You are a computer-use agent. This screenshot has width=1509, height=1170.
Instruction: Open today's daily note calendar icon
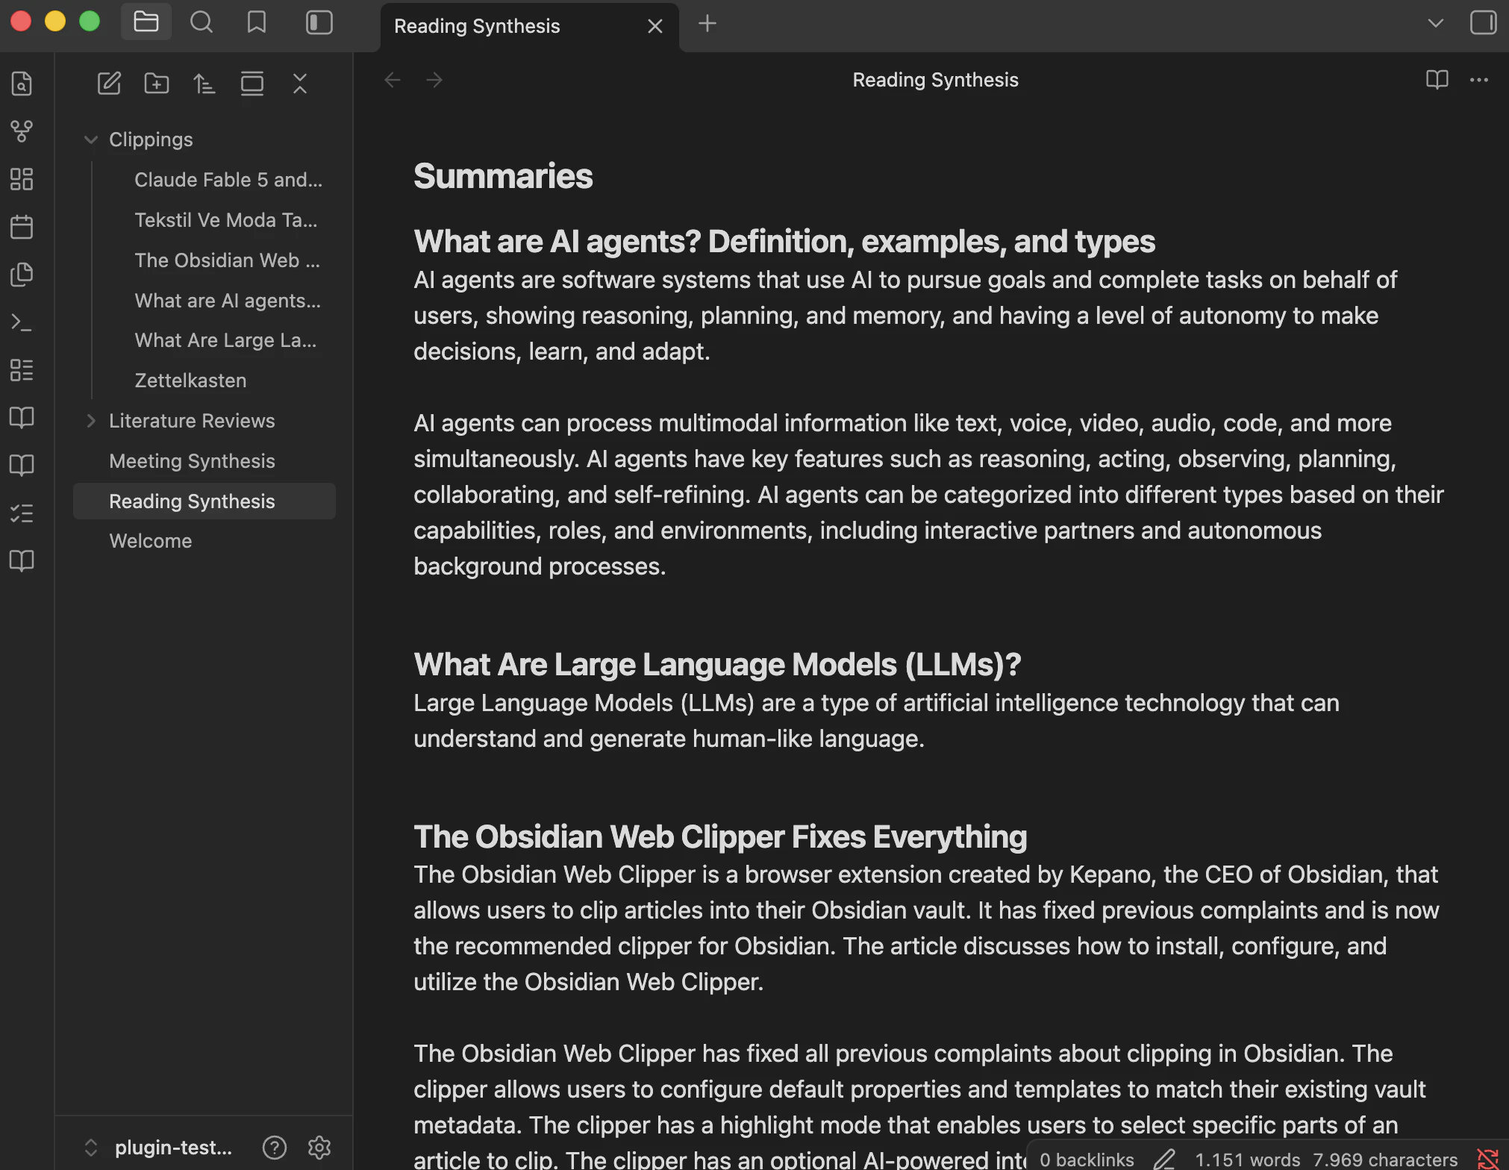point(22,227)
